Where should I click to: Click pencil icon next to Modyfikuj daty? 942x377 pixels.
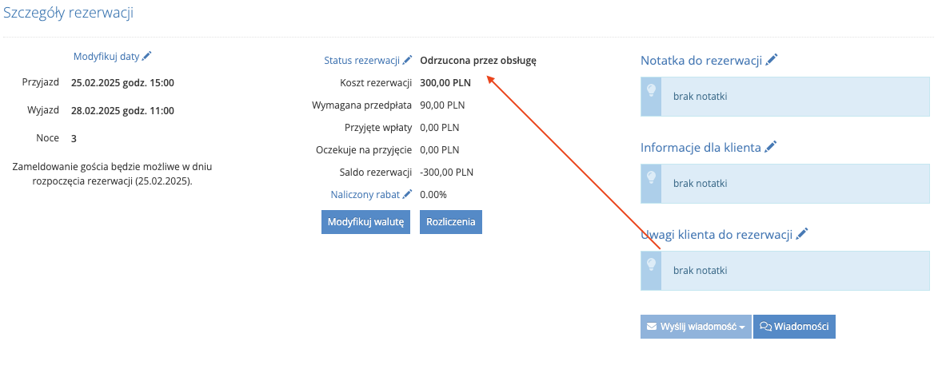(147, 56)
